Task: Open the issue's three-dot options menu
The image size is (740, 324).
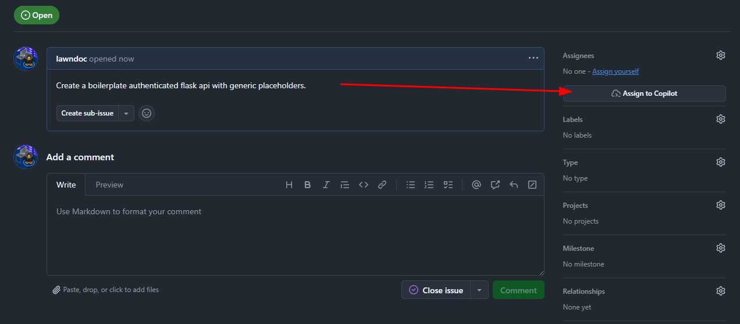Action: pos(533,58)
